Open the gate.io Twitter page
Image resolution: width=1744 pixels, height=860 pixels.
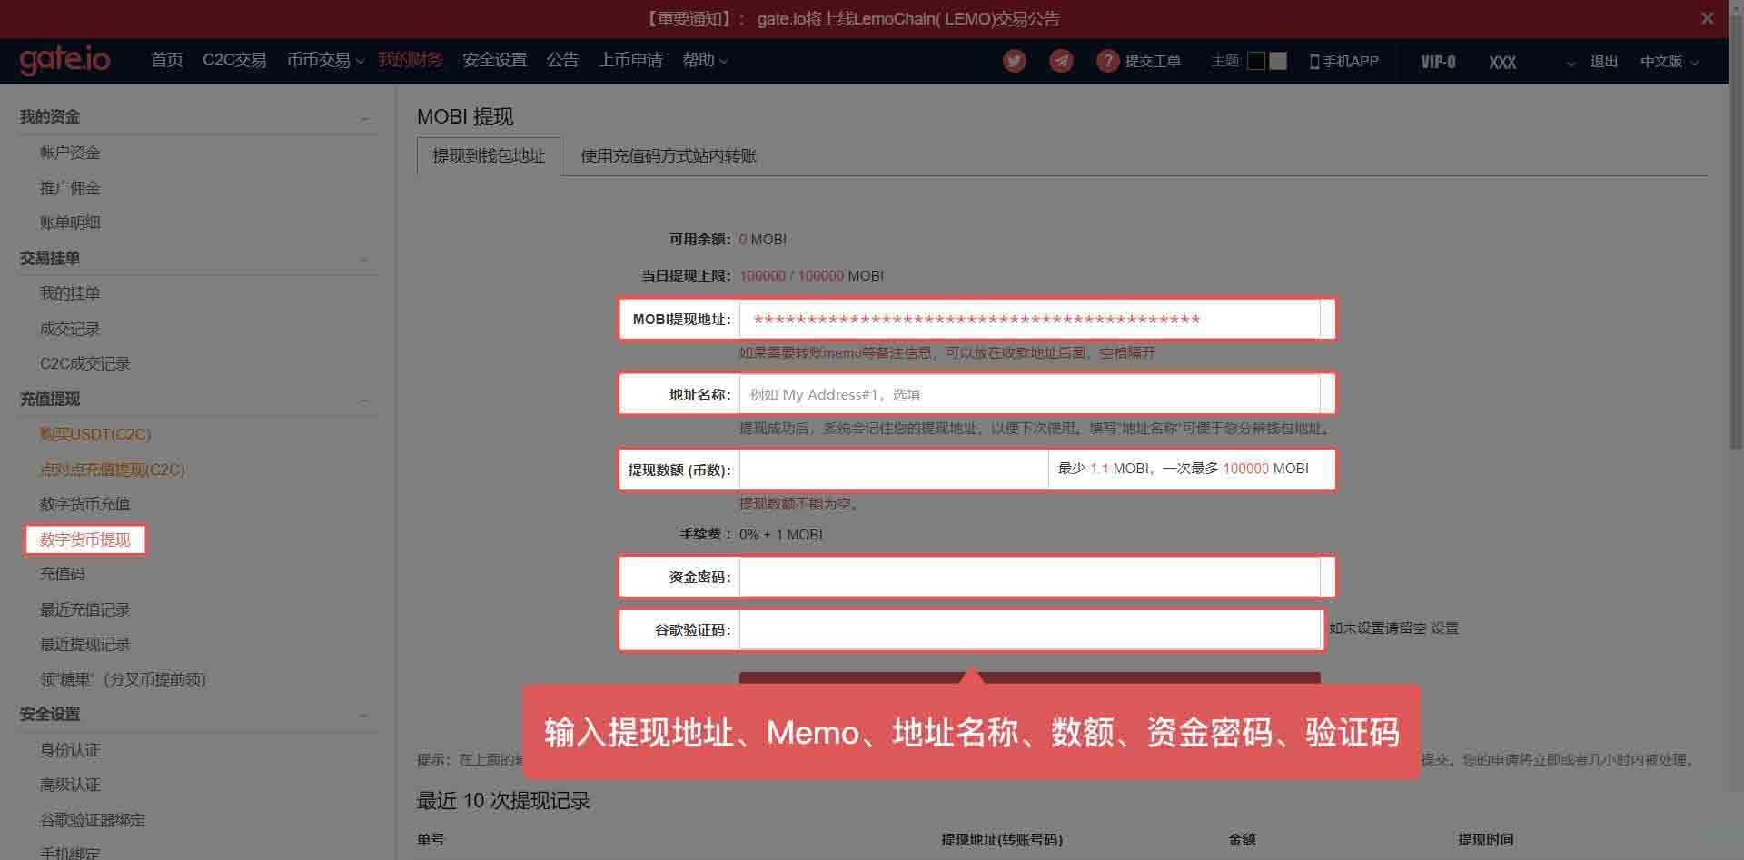tap(1014, 61)
